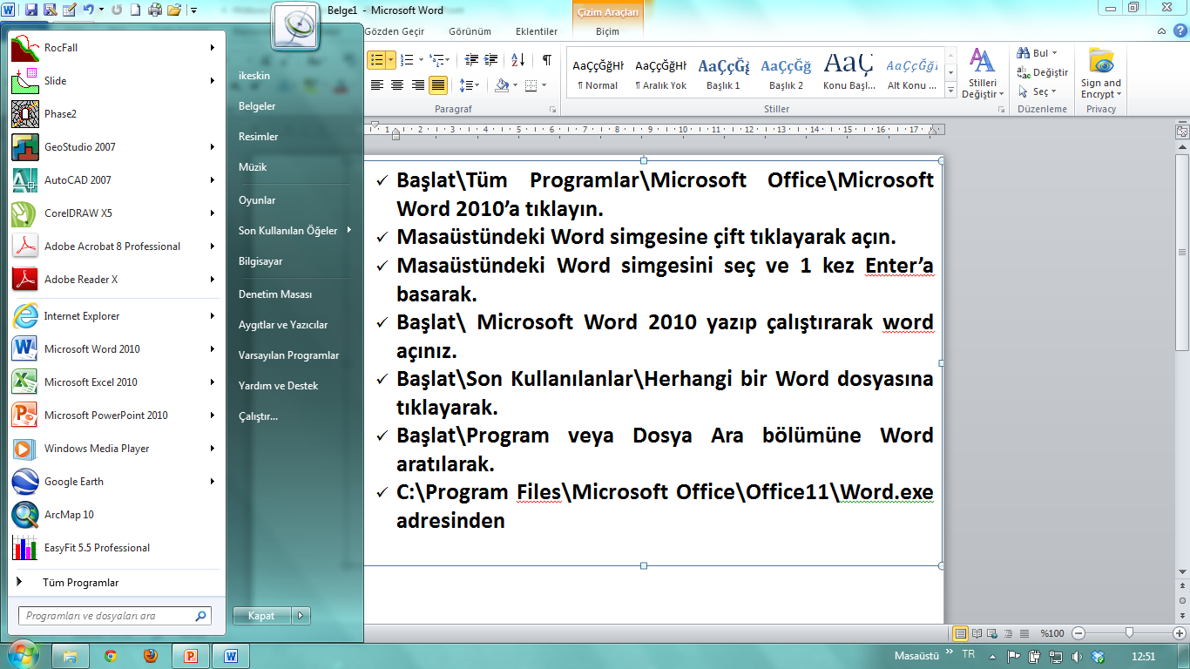Image resolution: width=1190 pixels, height=669 pixels.
Task: Center the text alignment
Action: coord(397,85)
